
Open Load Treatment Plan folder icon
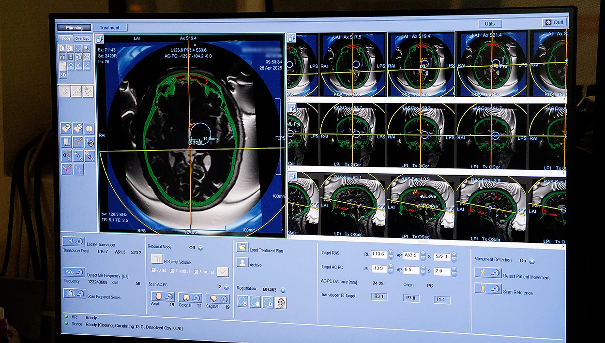point(242,248)
